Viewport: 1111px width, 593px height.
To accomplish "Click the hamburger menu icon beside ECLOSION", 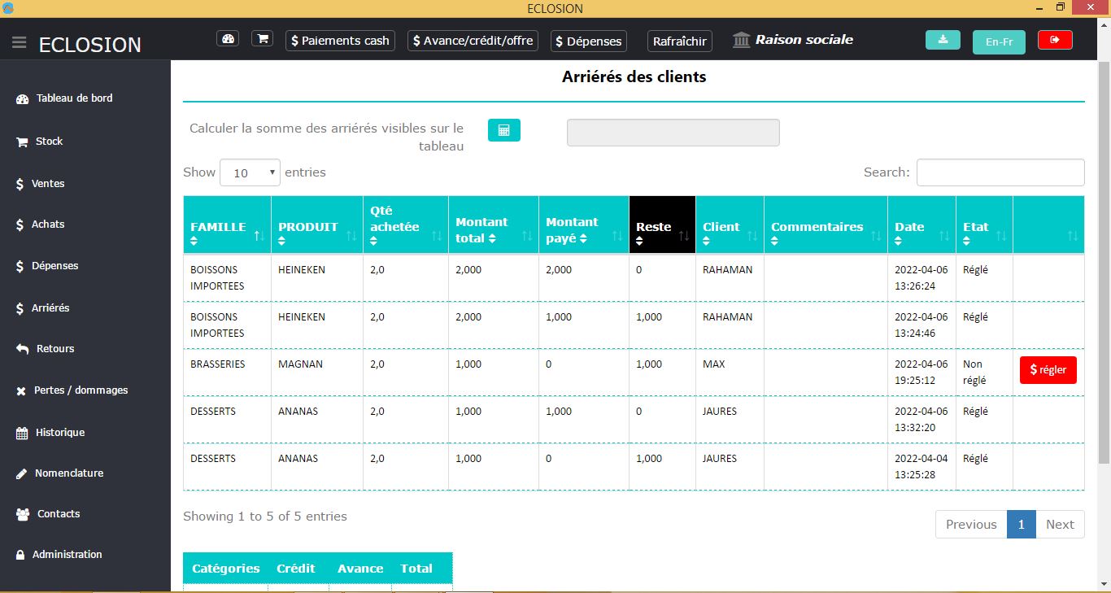I will pyautogui.click(x=20, y=43).
